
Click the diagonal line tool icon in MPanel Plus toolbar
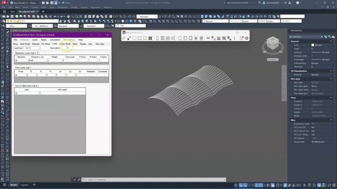coord(129,38)
